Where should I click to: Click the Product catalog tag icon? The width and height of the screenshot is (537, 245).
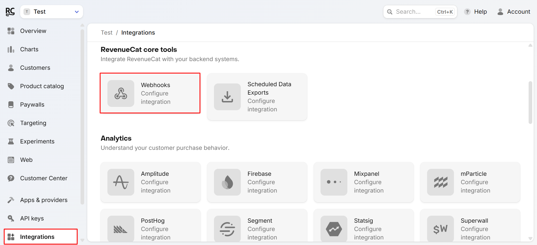pos(11,86)
